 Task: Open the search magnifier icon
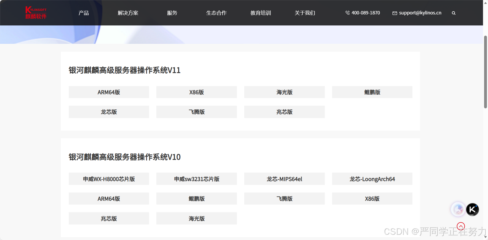[454, 13]
